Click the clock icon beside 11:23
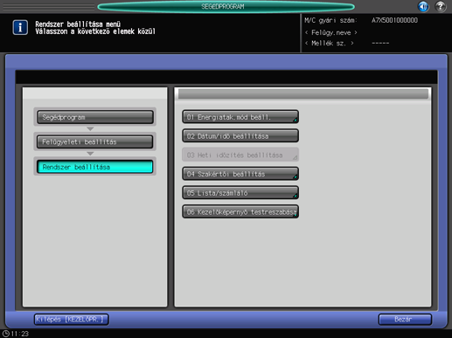452x338 pixels. (5, 334)
